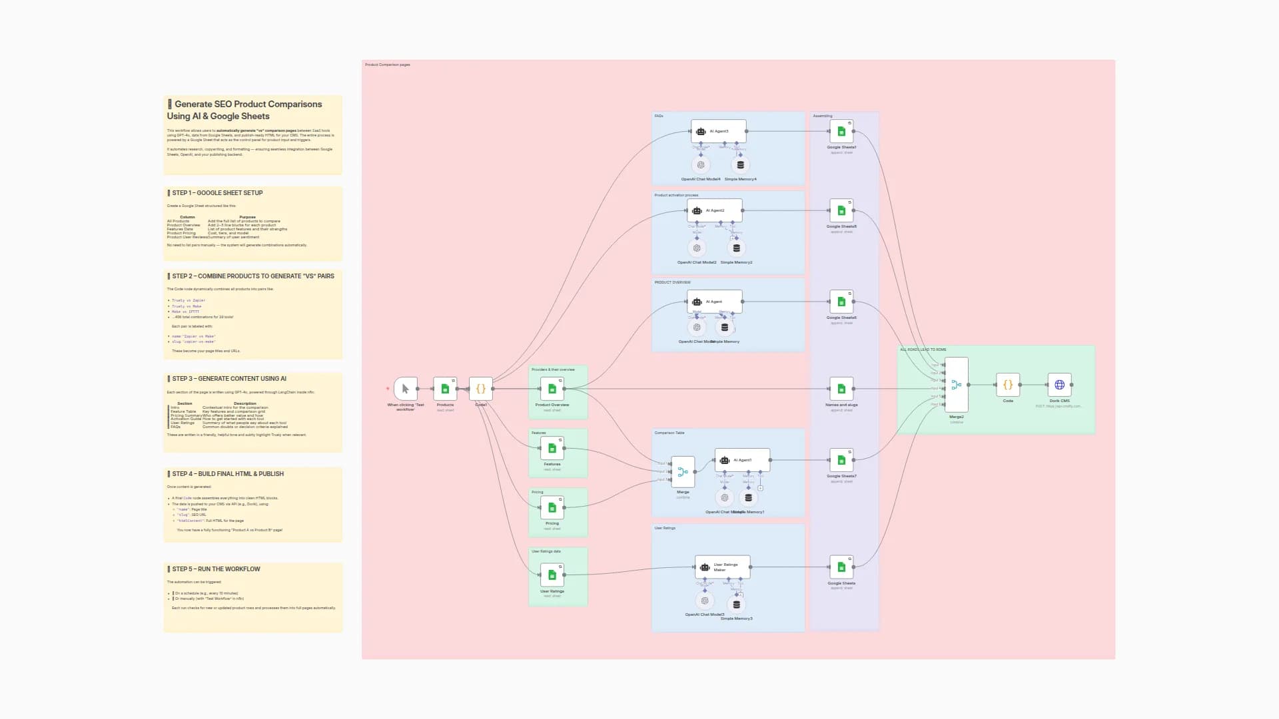
Task: Select the Merge combine node icon
Action: (x=682, y=471)
